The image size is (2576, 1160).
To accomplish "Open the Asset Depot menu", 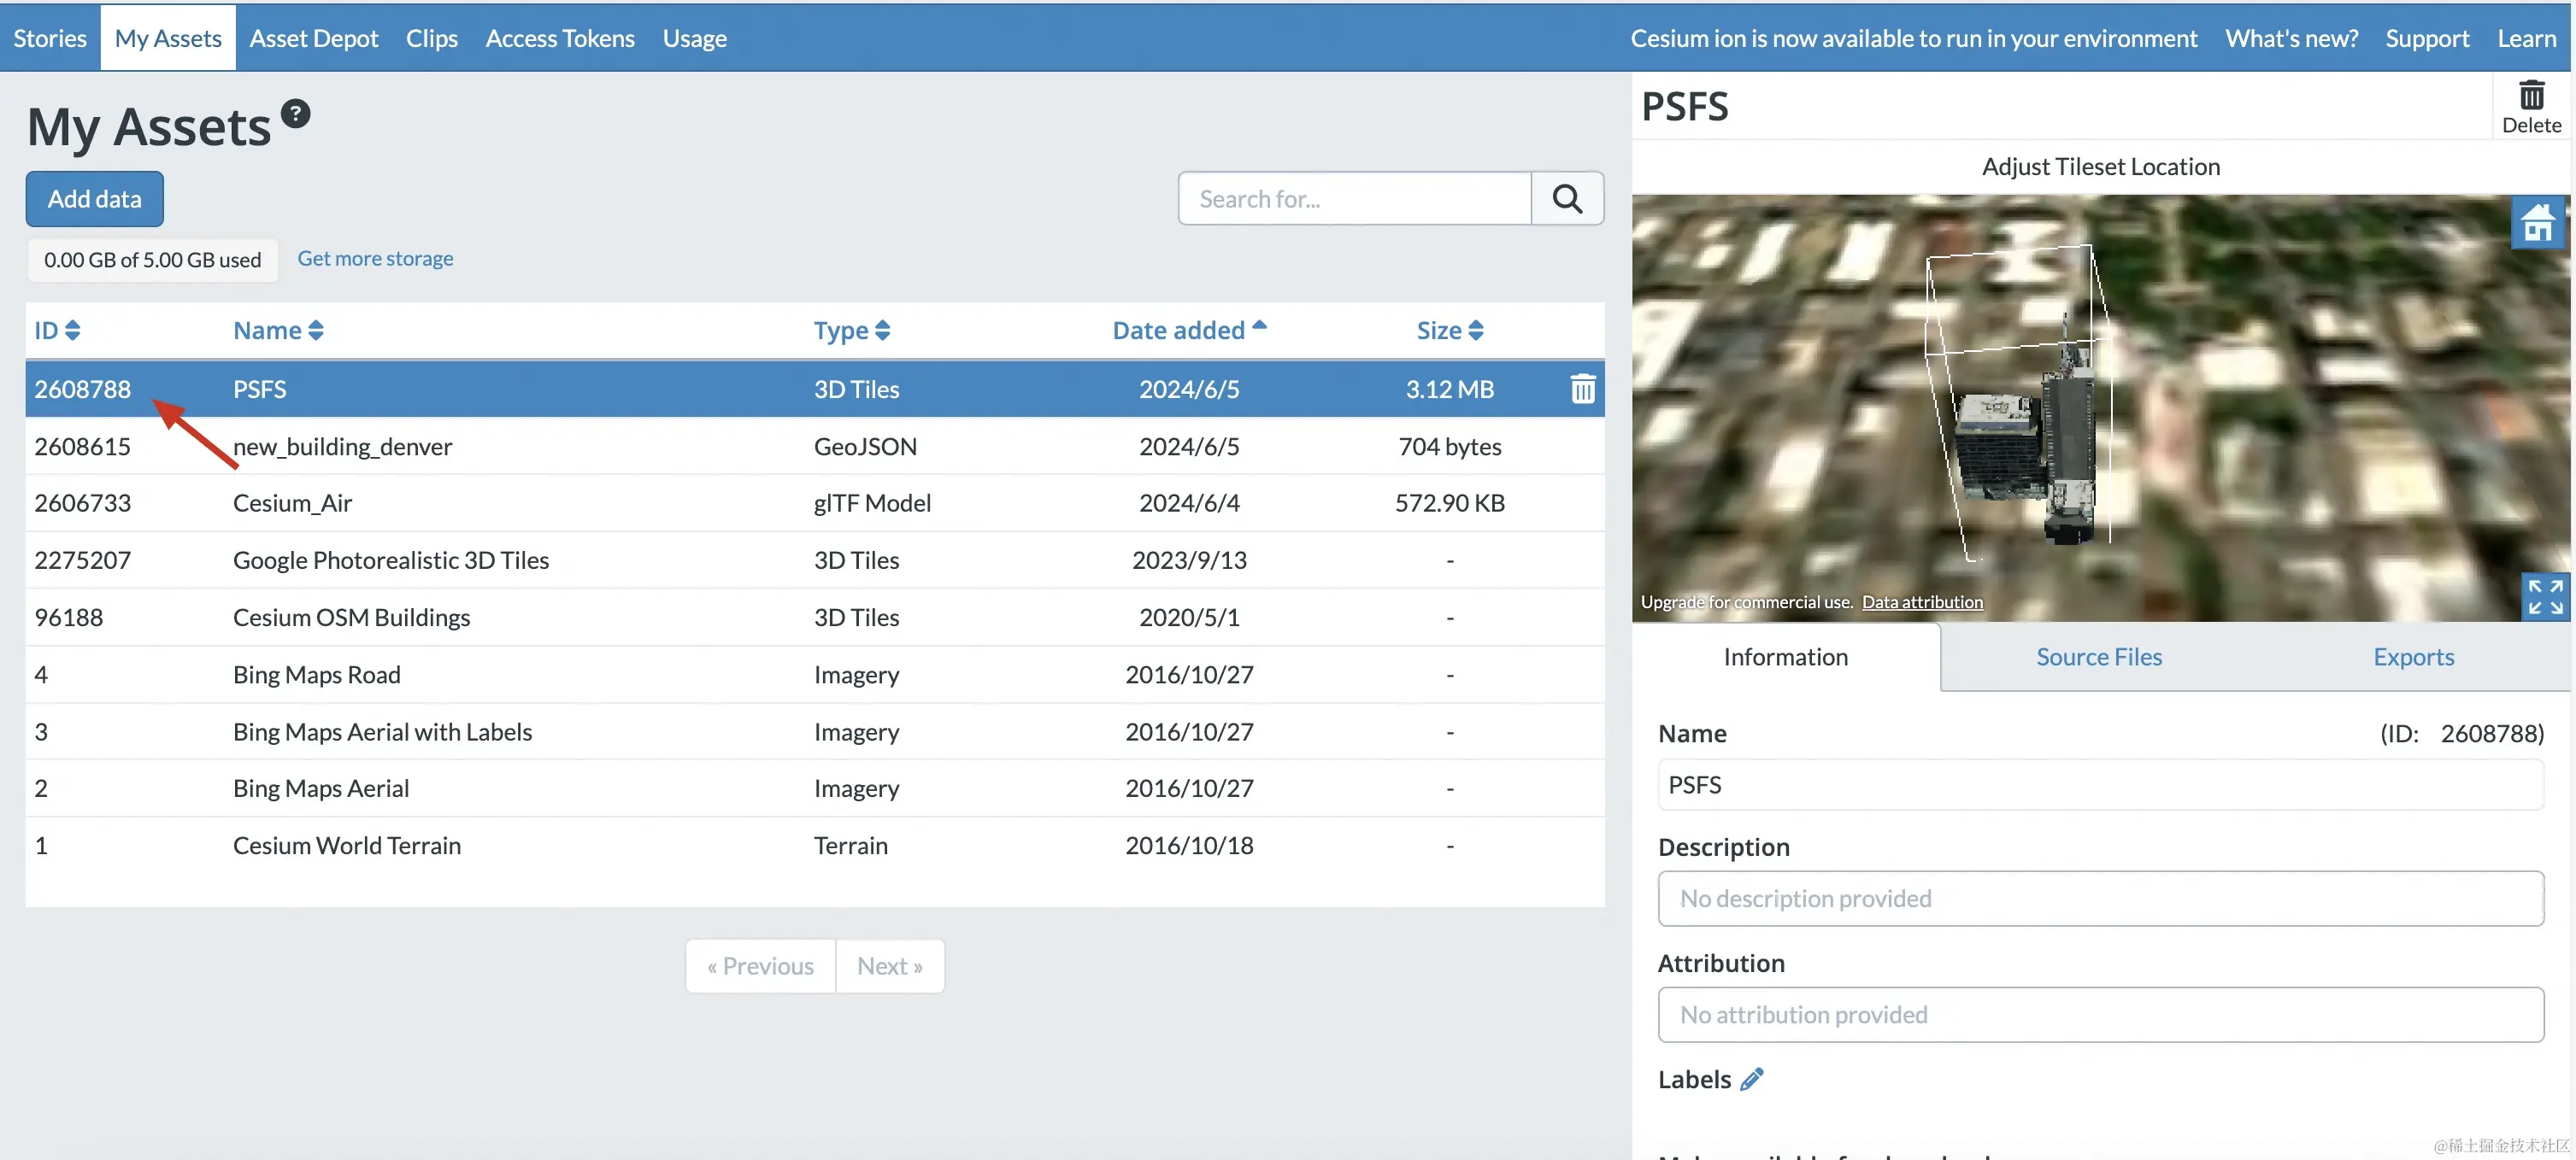I will pos(313,38).
